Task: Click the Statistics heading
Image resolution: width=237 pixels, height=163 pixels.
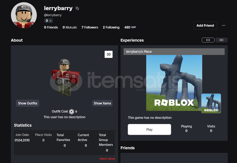Action: (x=23, y=125)
